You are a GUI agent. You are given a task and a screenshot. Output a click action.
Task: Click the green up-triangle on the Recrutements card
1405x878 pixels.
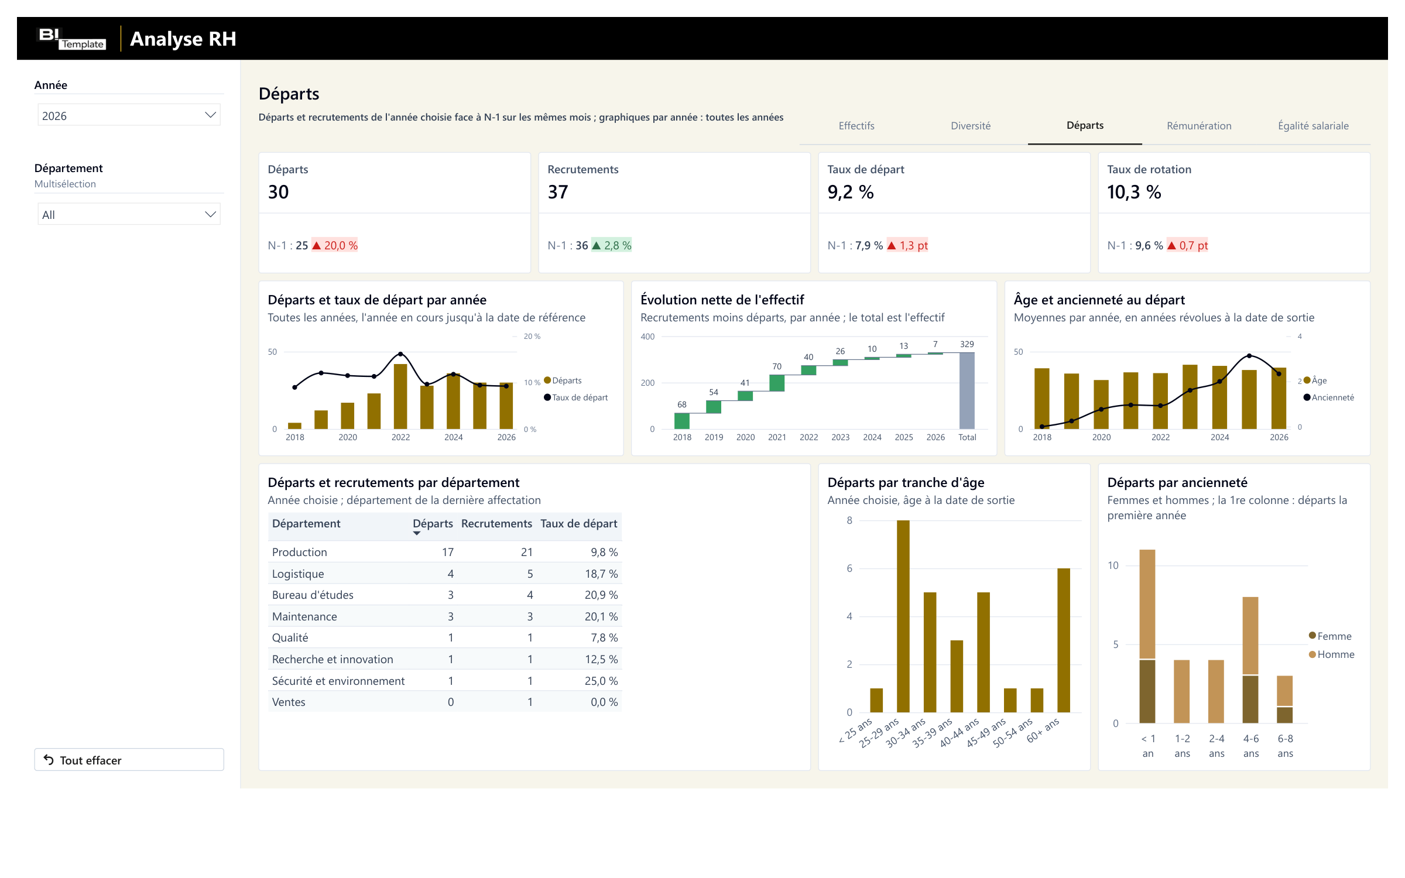[x=597, y=245]
